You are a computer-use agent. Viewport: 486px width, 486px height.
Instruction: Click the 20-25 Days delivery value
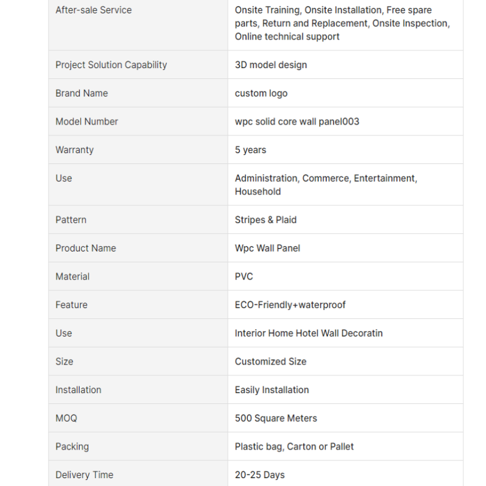[259, 475]
